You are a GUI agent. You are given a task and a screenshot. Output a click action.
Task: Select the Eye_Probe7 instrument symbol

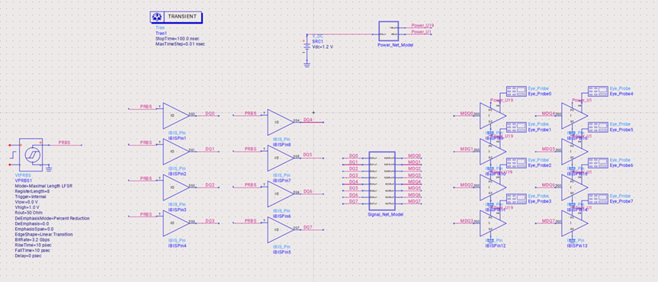[597, 198]
